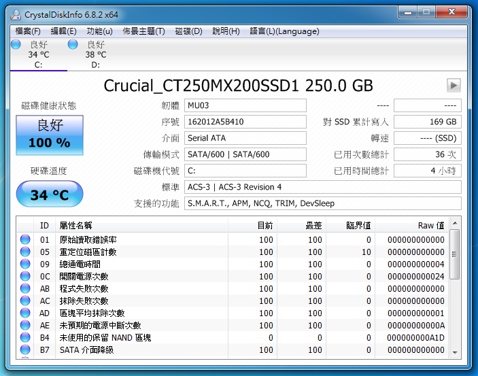Click status orb for attribute 05
This screenshot has width=478, height=376.
(25, 252)
